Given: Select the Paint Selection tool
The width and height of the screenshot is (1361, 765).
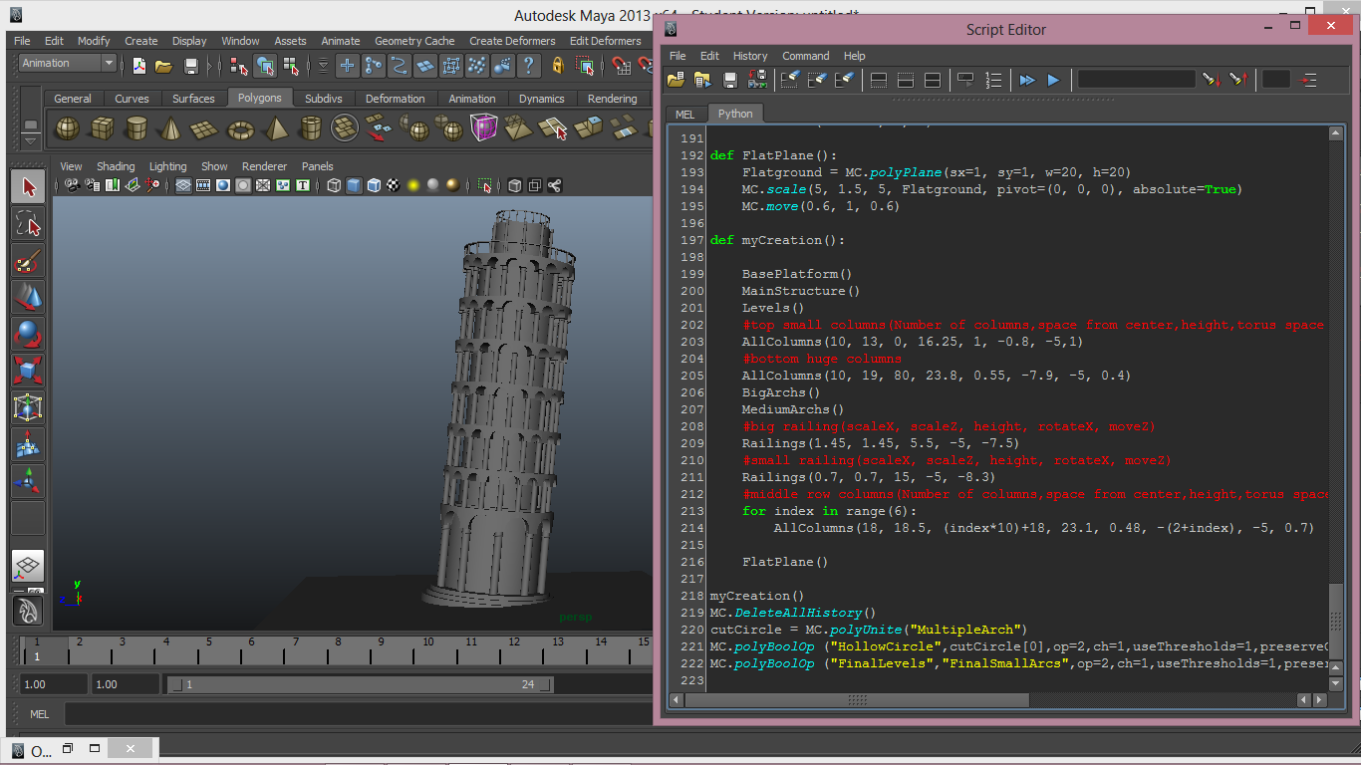Looking at the screenshot, I should (28, 261).
